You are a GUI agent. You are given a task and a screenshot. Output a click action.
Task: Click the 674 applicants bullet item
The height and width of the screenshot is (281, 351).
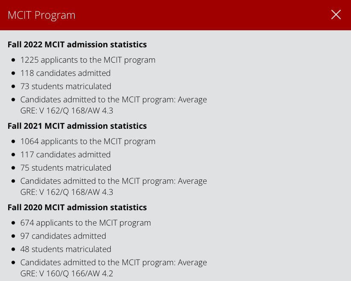[85, 223]
